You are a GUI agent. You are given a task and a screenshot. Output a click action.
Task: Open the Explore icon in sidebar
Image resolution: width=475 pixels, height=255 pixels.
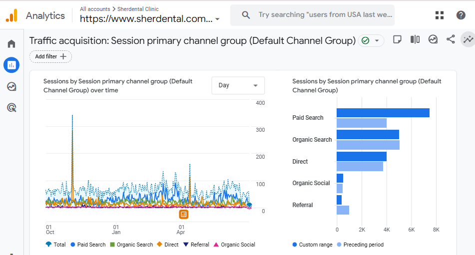(x=11, y=86)
